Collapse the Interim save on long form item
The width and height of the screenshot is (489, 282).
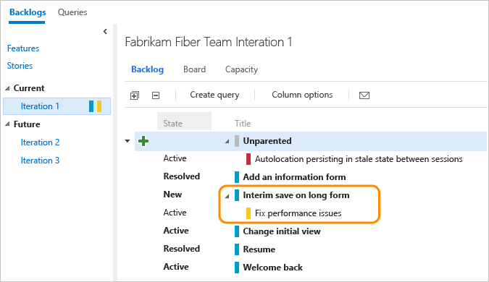tap(227, 196)
